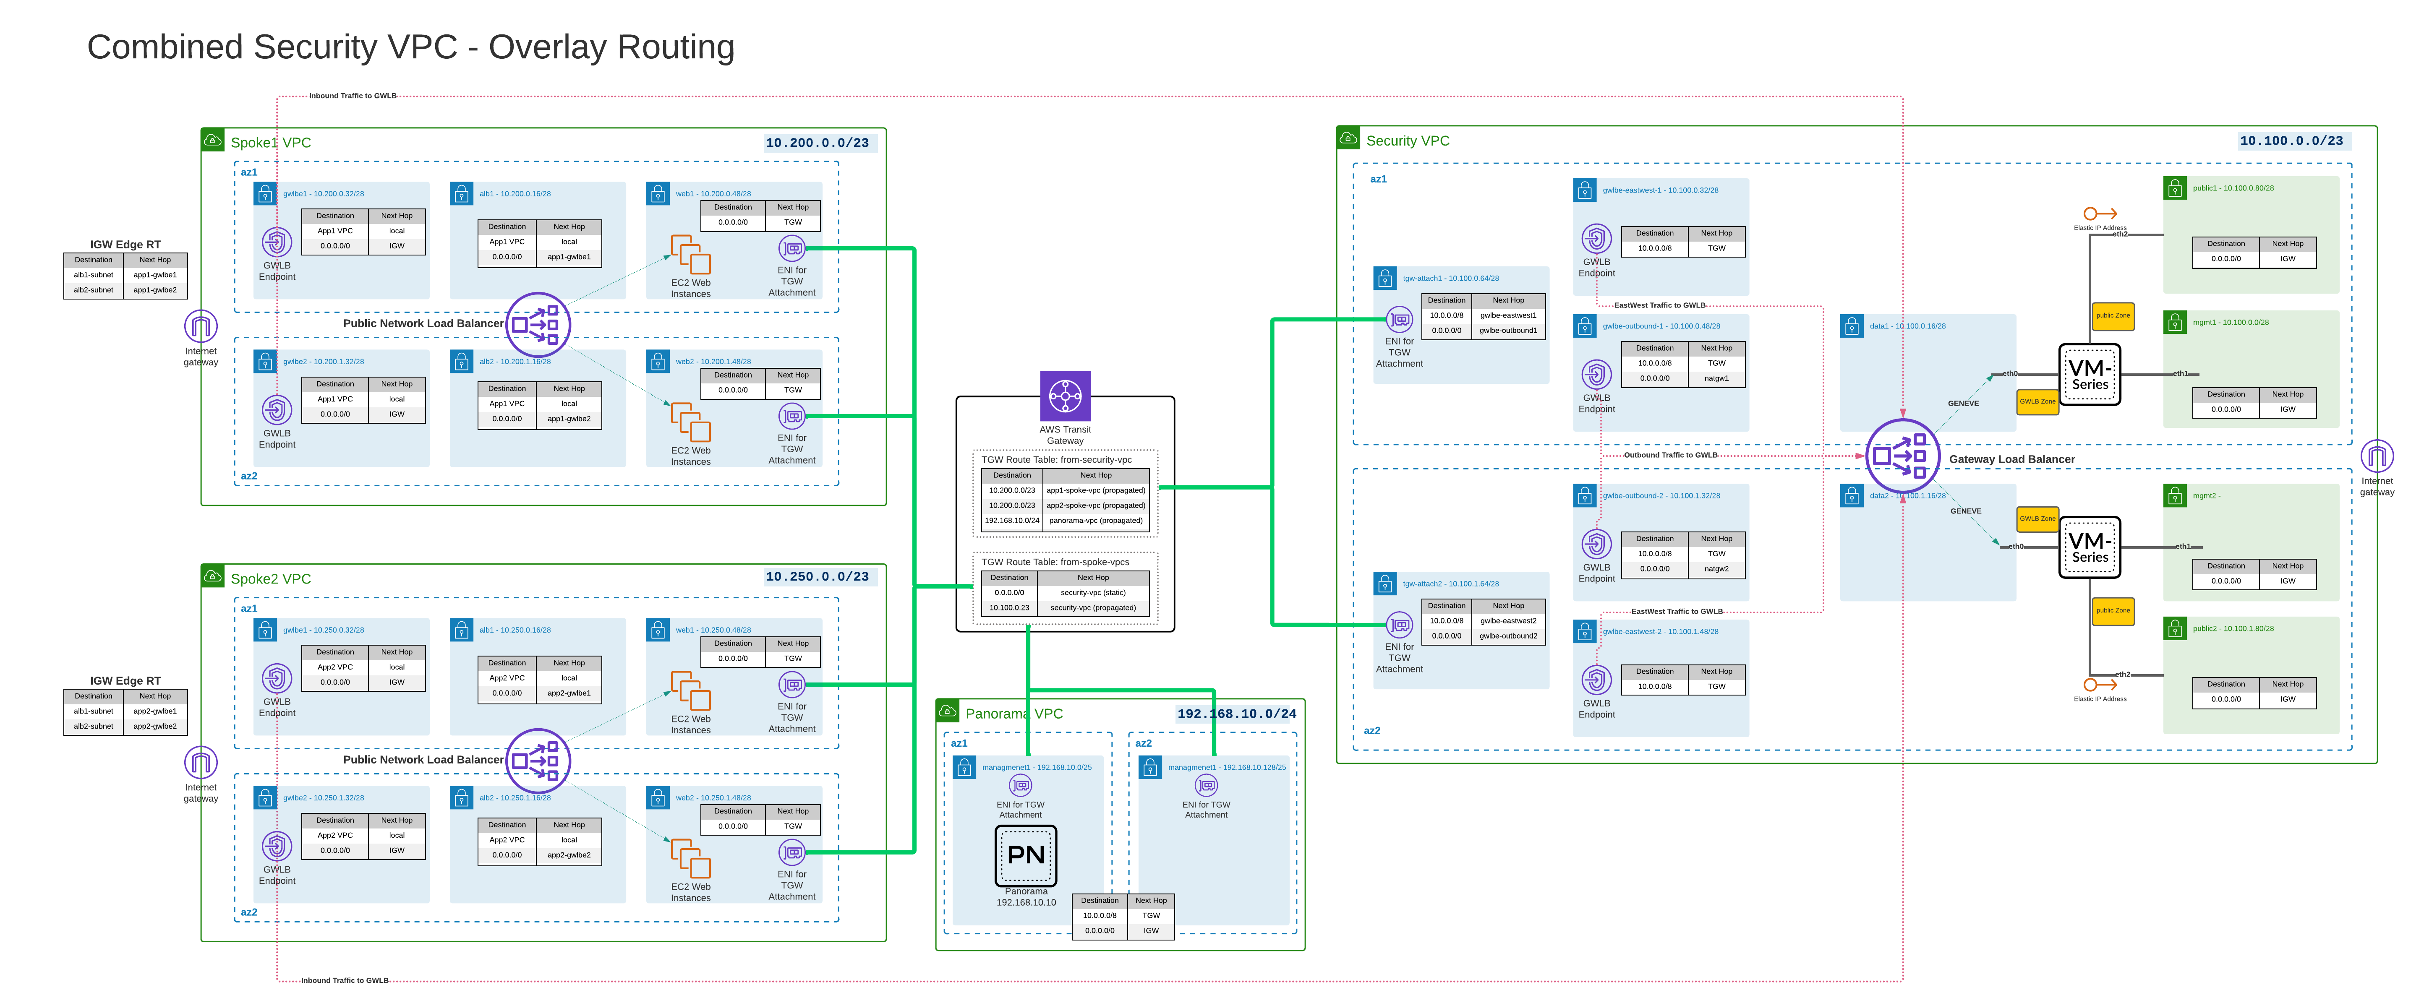Select the Spoke1 VPC cloud icon

(213, 140)
